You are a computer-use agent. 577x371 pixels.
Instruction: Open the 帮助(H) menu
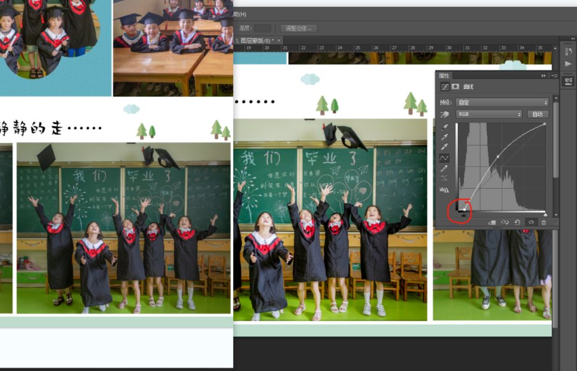coord(240,14)
